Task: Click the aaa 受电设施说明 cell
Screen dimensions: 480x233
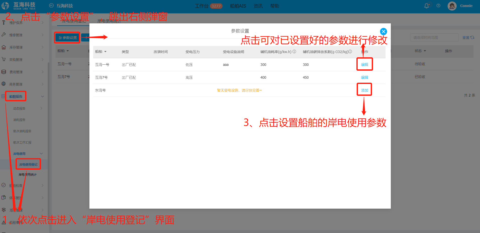Action: 226,65
